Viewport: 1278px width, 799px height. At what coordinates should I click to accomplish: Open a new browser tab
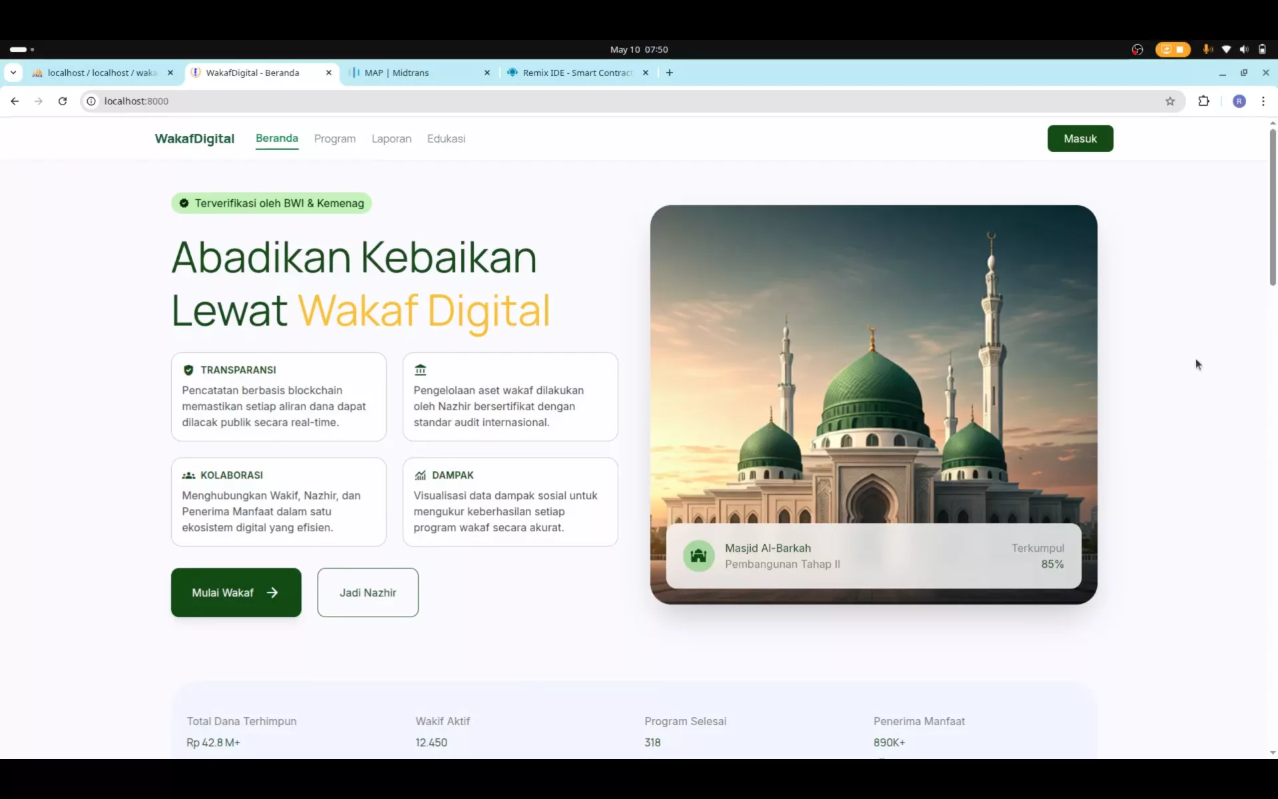(x=670, y=73)
